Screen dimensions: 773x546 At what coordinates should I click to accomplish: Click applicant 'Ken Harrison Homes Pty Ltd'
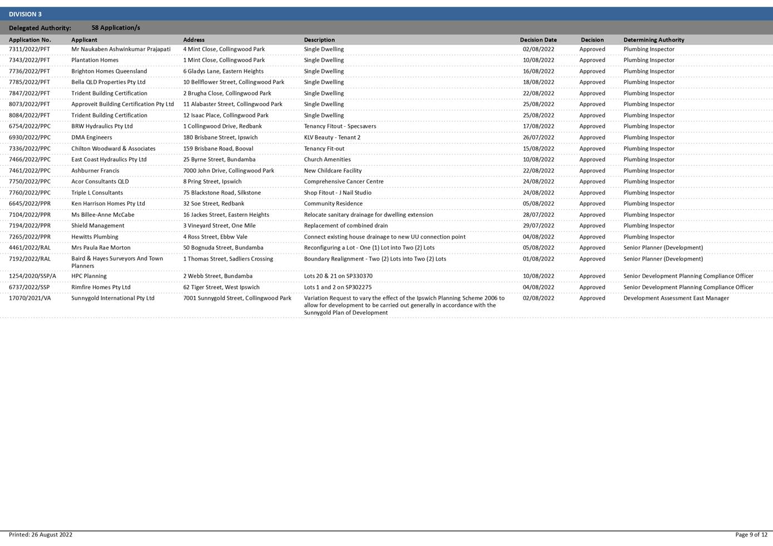(108, 203)
